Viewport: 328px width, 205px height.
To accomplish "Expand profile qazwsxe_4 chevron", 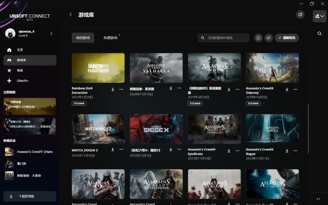I will coord(51,34).
